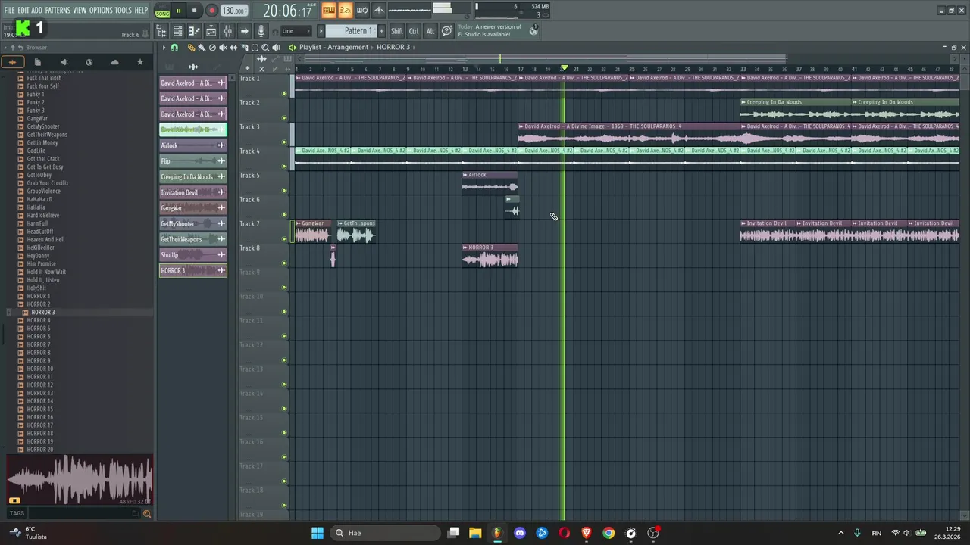Click Playlist - Arrangement breadcrumb label
Viewport: 970px width, 545px height.
coord(333,47)
